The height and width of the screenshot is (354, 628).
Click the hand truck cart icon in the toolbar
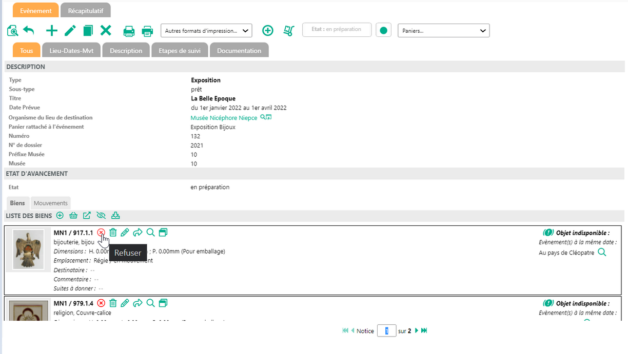(x=289, y=31)
